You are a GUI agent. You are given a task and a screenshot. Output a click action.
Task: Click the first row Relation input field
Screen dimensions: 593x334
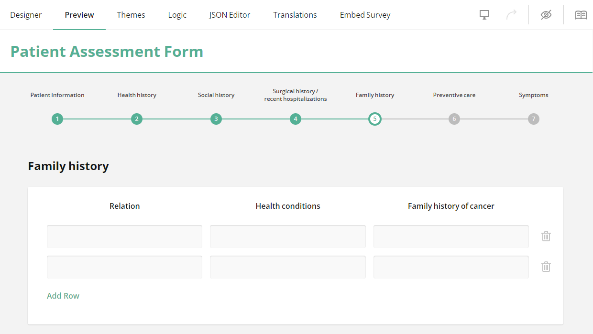coord(124,237)
